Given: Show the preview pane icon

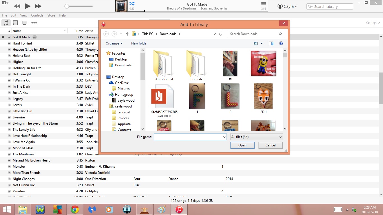Looking at the screenshot, I should click(271, 43).
